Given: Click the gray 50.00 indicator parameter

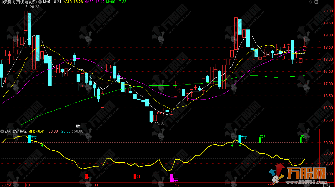Looking at the screenshot, I should click(x=78, y=131).
